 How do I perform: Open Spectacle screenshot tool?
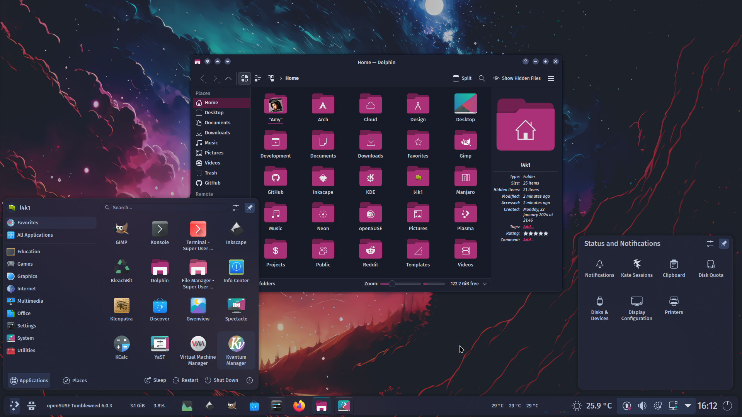tap(236, 305)
